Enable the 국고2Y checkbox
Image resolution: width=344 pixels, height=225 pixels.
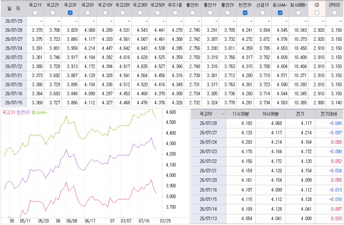[x=52, y=13]
